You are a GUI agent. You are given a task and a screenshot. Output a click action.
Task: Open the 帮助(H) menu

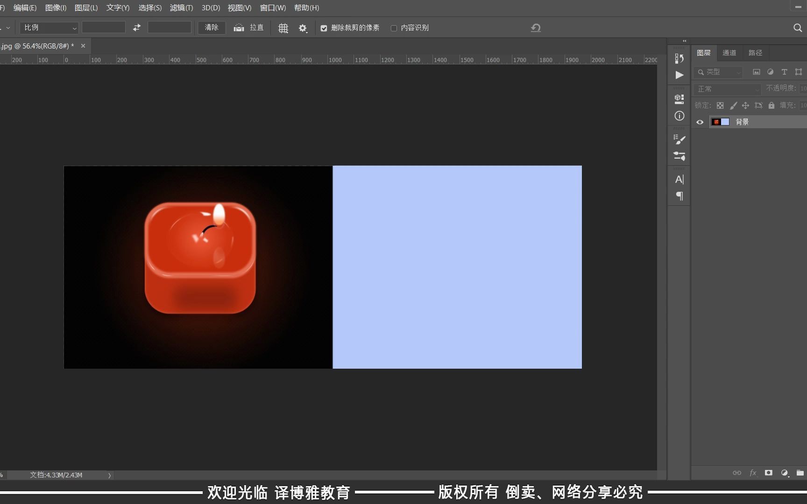pyautogui.click(x=306, y=8)
